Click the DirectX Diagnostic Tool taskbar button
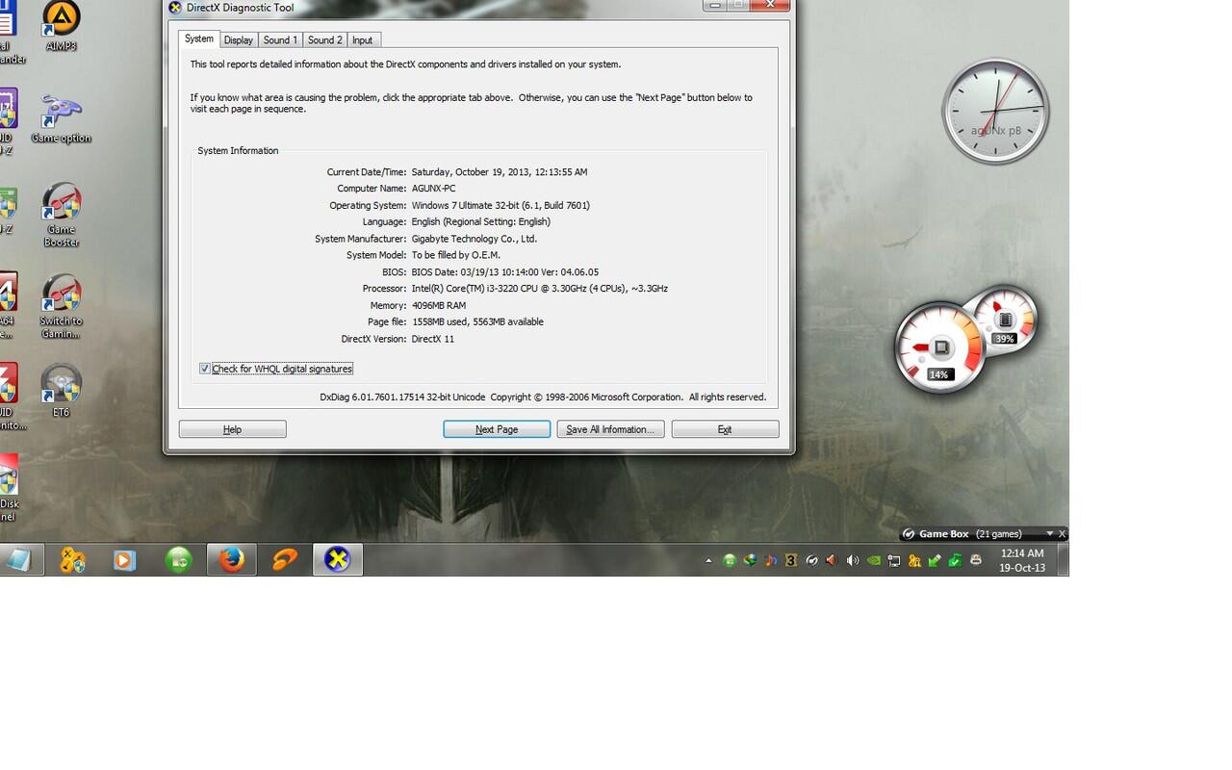The width and height of the screenshot is (1232, 770). pyautogui.click(x=338, y=559)
